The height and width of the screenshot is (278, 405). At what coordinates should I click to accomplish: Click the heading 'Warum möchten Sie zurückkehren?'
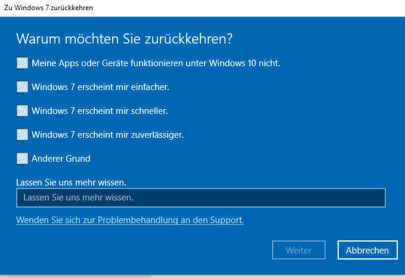pyautogui.click(x=124, y=39)
